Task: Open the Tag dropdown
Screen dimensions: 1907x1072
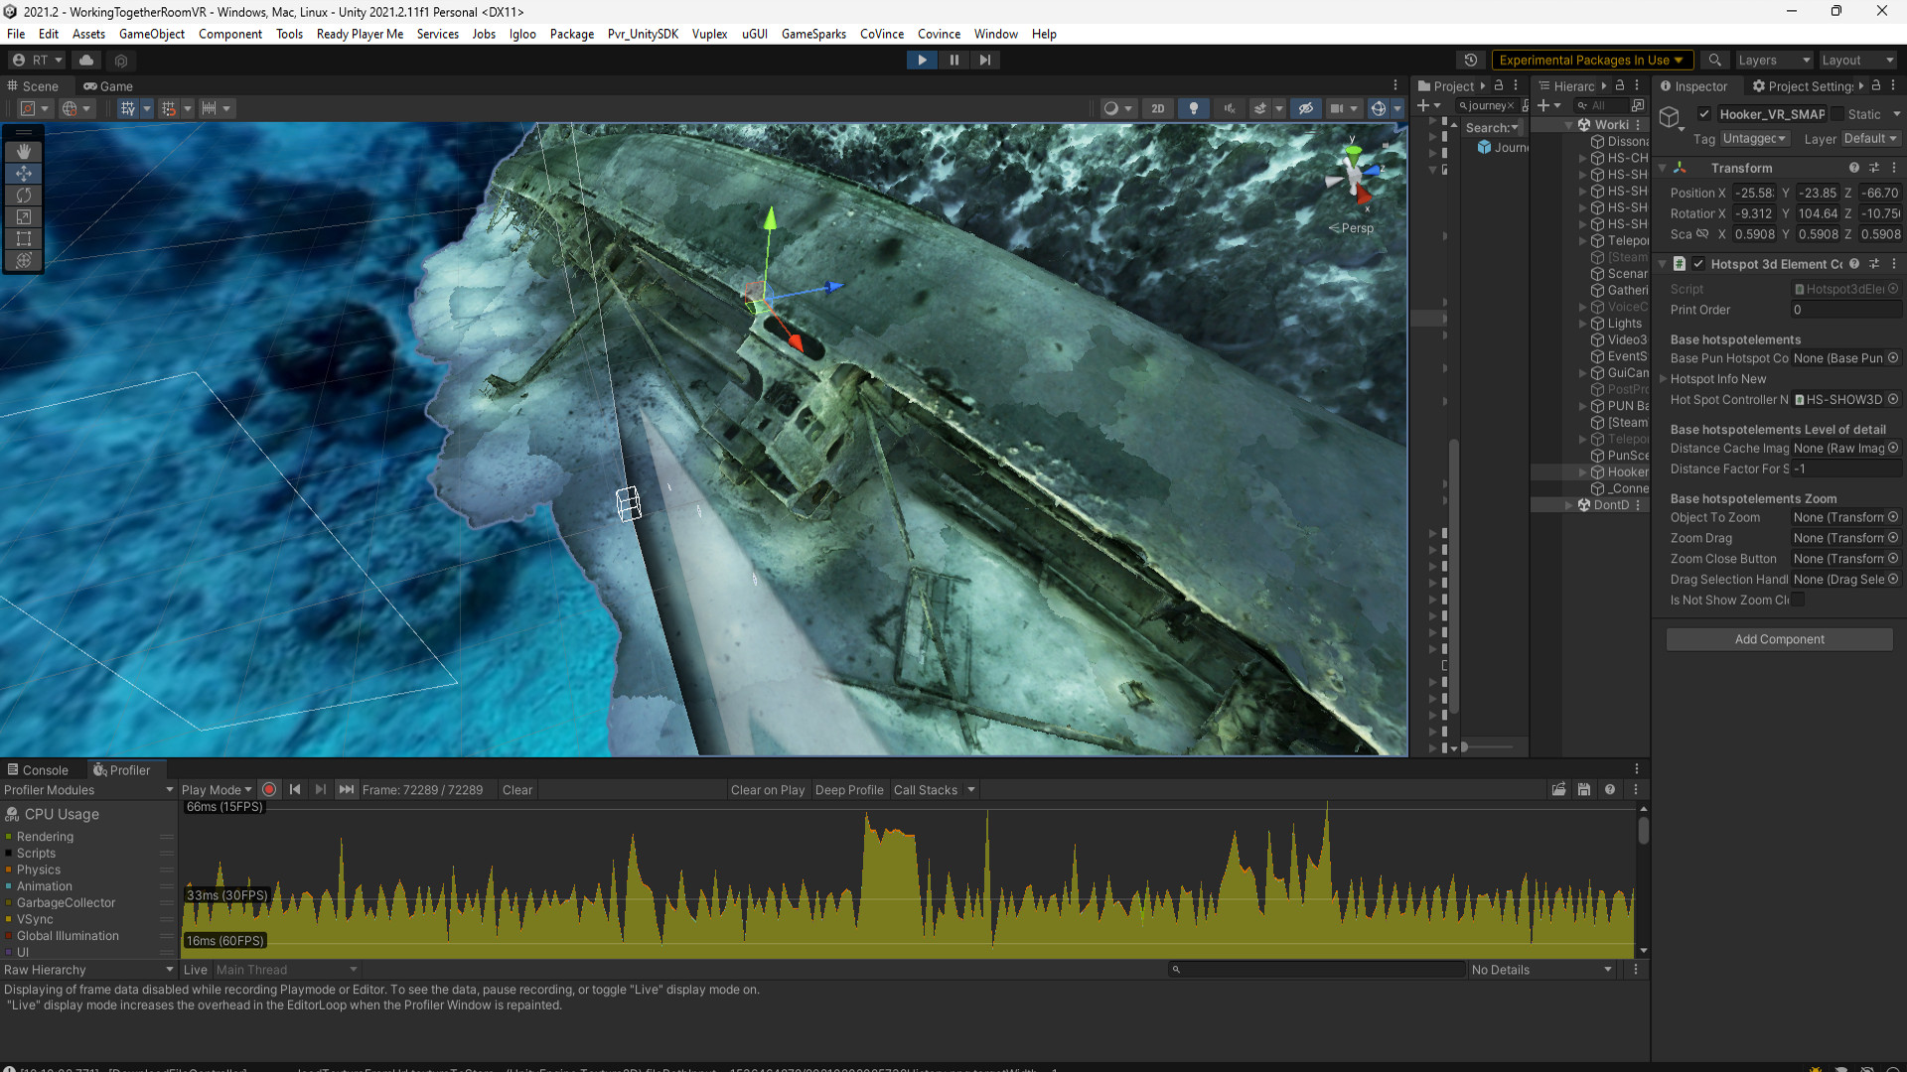Action: tap(1755, 139)
